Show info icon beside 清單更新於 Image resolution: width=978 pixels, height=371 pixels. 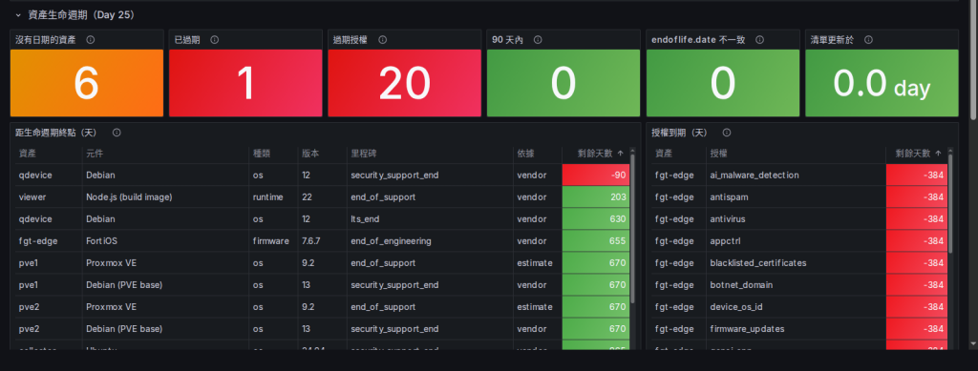868,40
